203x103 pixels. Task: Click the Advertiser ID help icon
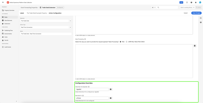(x=89, y=87)
